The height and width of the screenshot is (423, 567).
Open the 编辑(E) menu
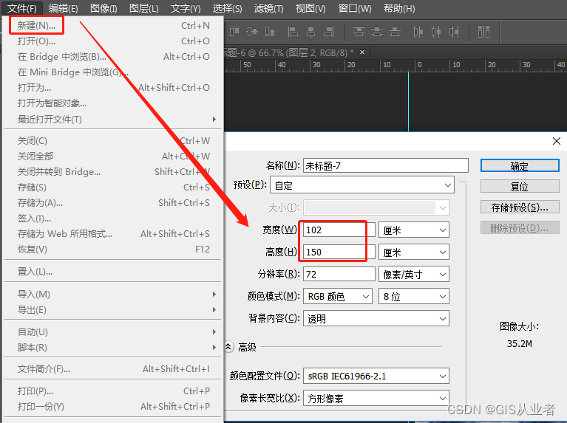(64, 8)
